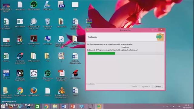Select the PDF document labeled UNIDAD
The height and width of the screenshot is (109, 194).
[62, 76]
